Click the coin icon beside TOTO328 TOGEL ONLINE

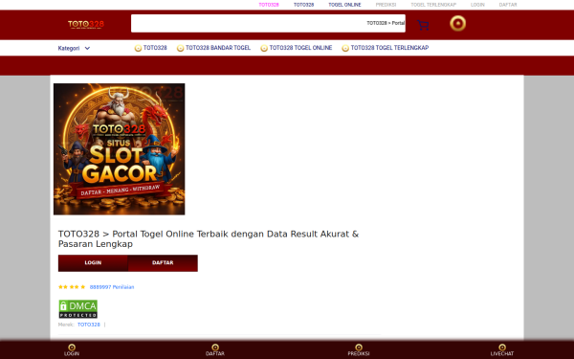point(264,48)
